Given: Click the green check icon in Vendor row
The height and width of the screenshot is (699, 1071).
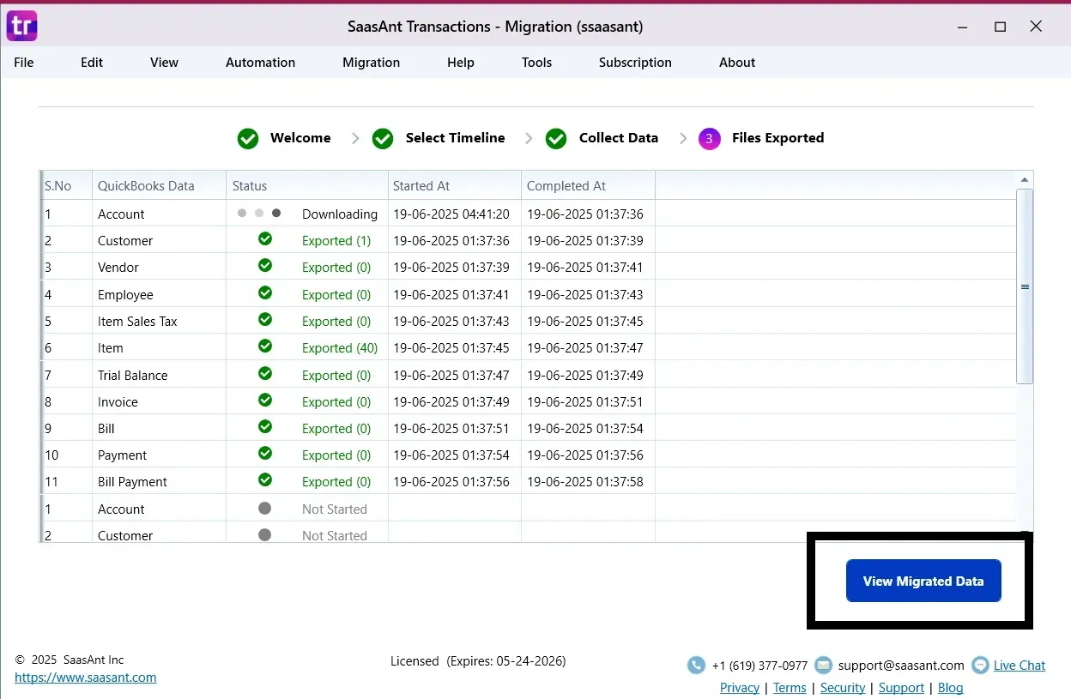Looking at the screenshot, I should click(265, 266).
